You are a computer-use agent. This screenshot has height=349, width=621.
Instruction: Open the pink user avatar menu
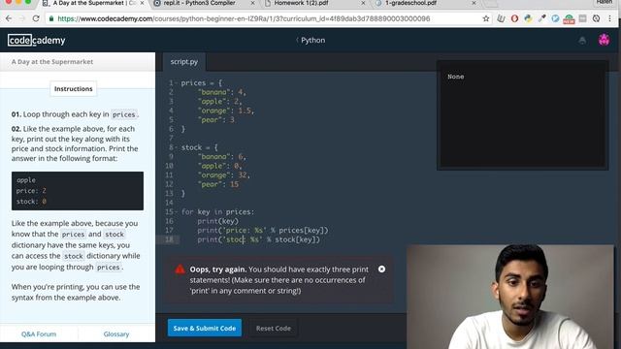point(604,40)
